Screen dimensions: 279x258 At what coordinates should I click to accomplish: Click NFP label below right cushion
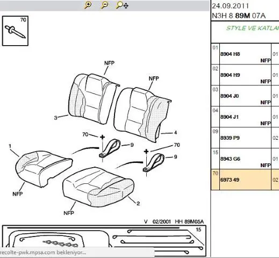(x=69, y=213)
